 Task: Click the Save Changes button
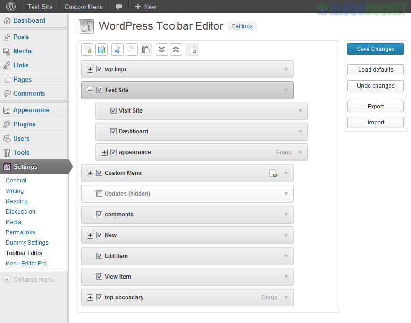(375, 49)
